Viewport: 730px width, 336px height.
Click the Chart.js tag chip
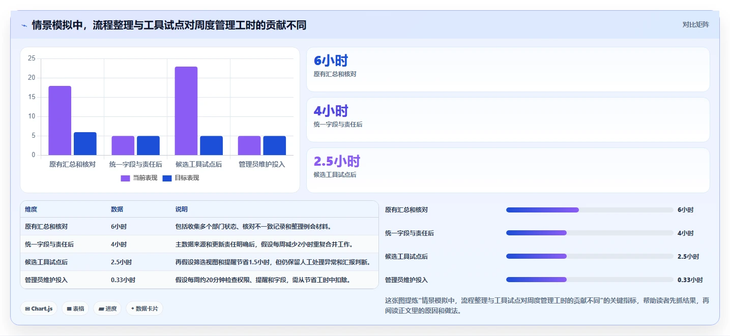[x=39, y=309]
